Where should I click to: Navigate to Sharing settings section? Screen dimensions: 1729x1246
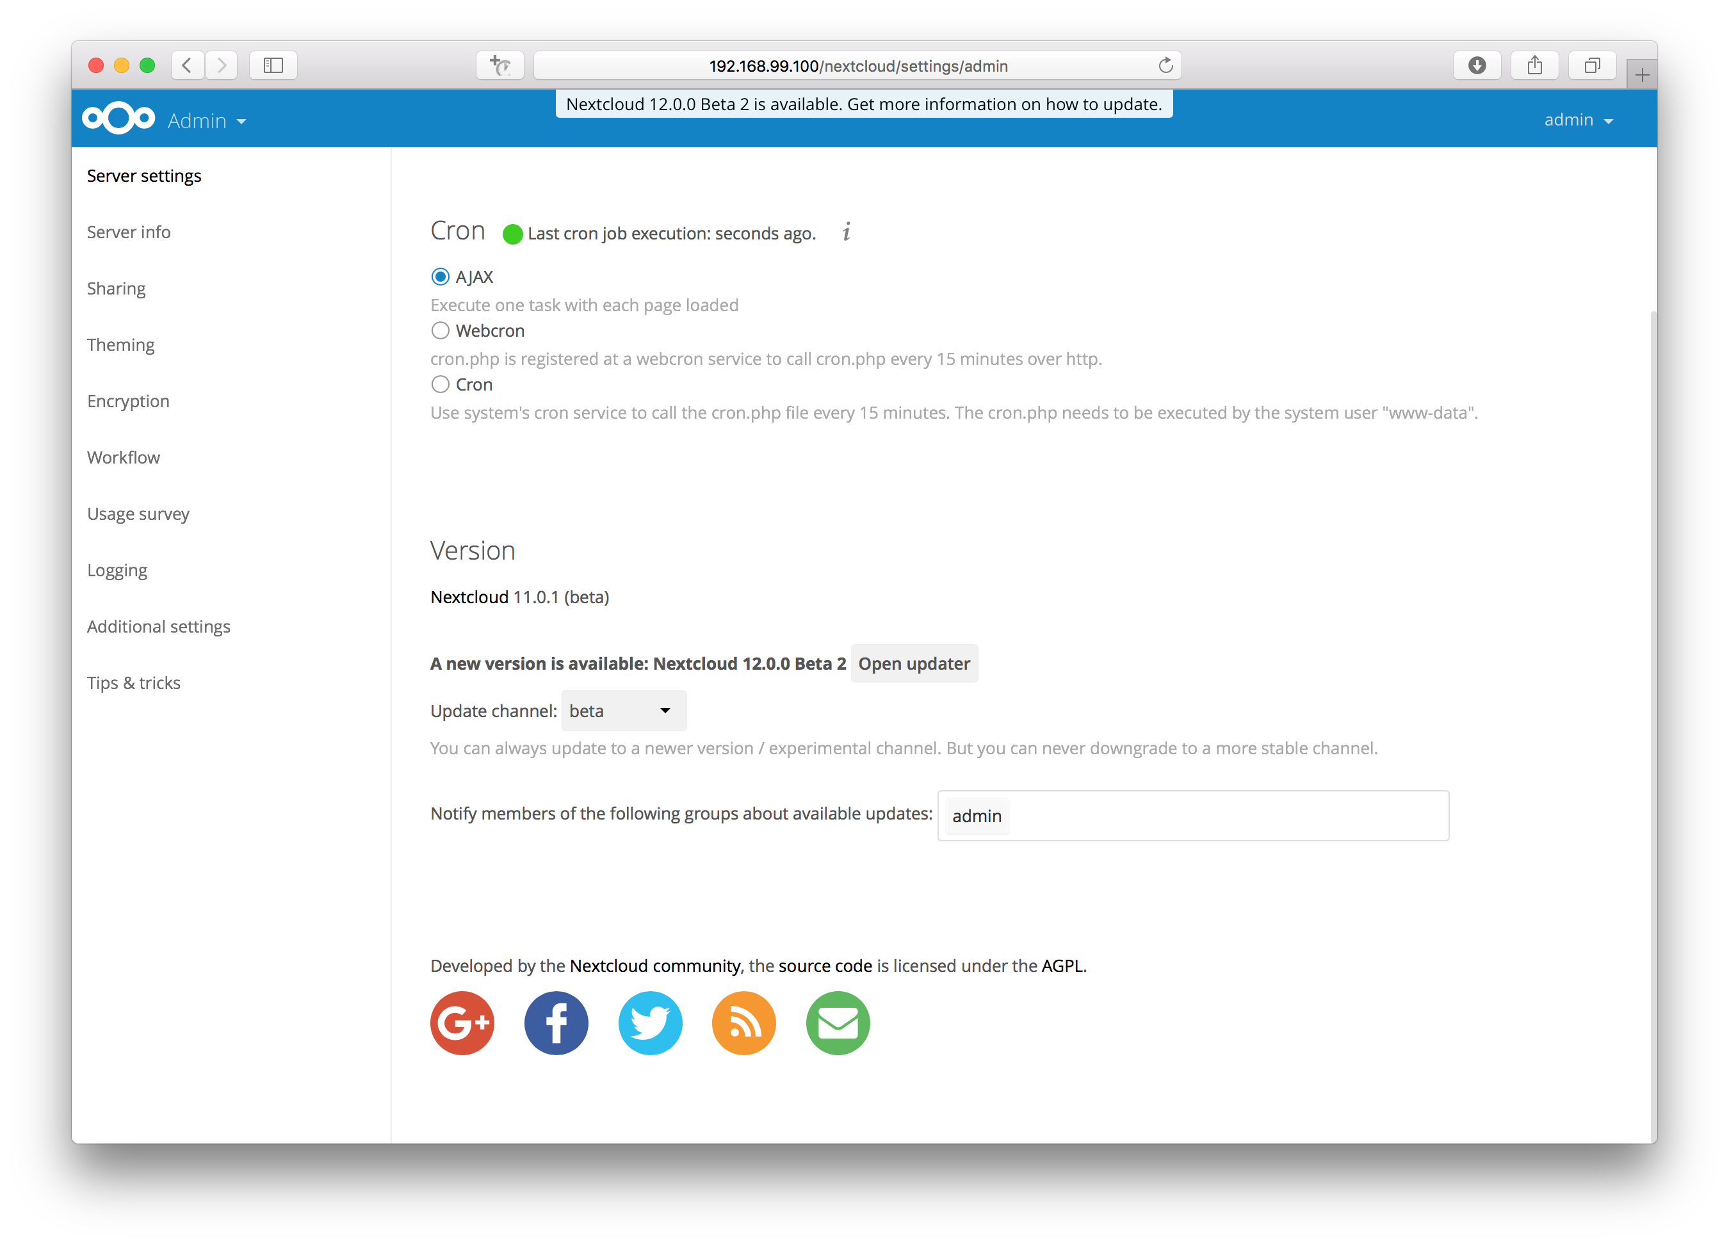(115, 287)
